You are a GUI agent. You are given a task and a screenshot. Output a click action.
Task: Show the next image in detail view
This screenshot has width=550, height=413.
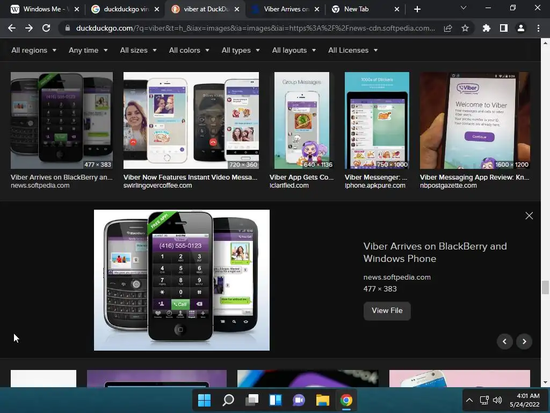524,341
